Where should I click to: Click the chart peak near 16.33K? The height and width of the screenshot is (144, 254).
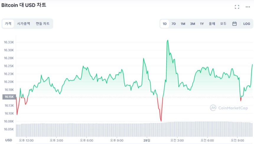168,40
